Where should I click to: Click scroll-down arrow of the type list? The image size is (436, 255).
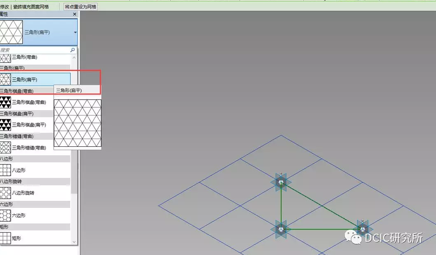(74, 242)
